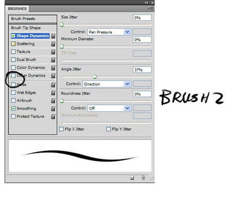This screenshot has height=203, width=226.
Task: Click lock icon beside Dual Brush
Action: pos(53,60)
